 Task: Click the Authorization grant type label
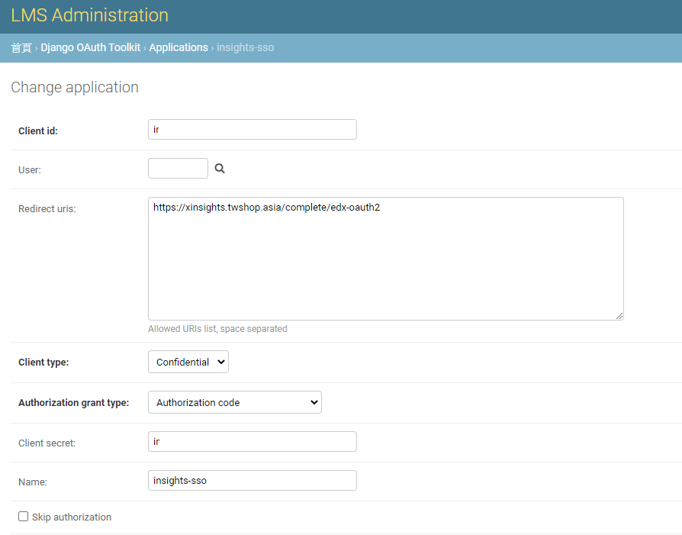pyautogui.click(x=73, y=403)
